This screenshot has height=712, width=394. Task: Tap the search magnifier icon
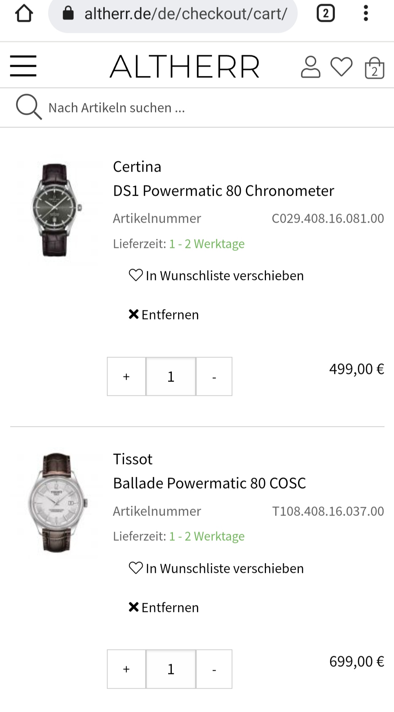(x=28, y=107)
